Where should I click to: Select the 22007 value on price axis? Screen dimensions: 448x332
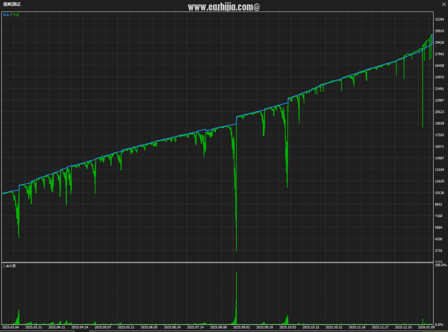(x=439, y=100)
